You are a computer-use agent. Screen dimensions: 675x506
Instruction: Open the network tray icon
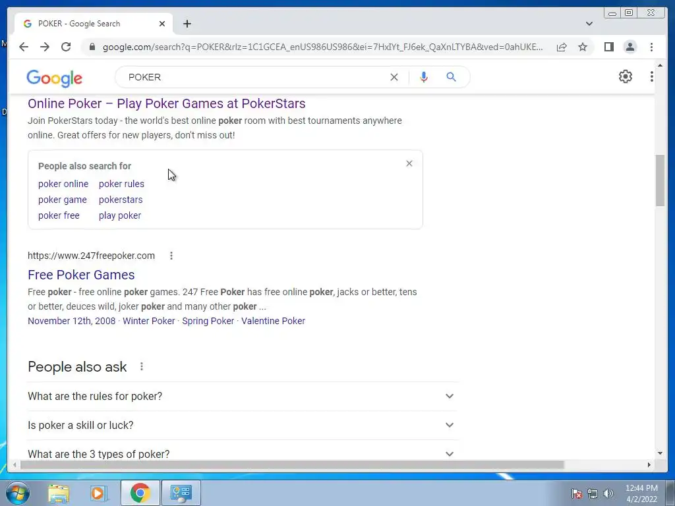coord(593,493)
